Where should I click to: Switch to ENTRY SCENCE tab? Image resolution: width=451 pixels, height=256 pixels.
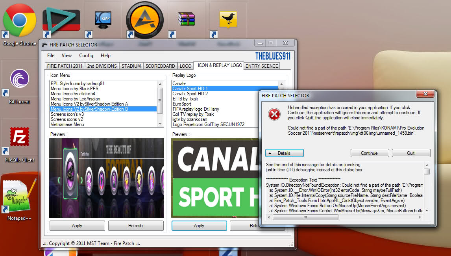(x=262, y=66)
